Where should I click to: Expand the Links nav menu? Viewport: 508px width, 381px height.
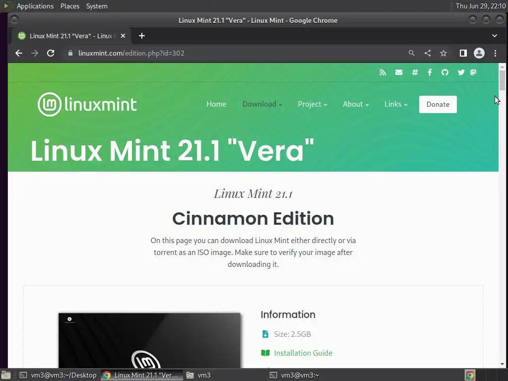(396, 104)
